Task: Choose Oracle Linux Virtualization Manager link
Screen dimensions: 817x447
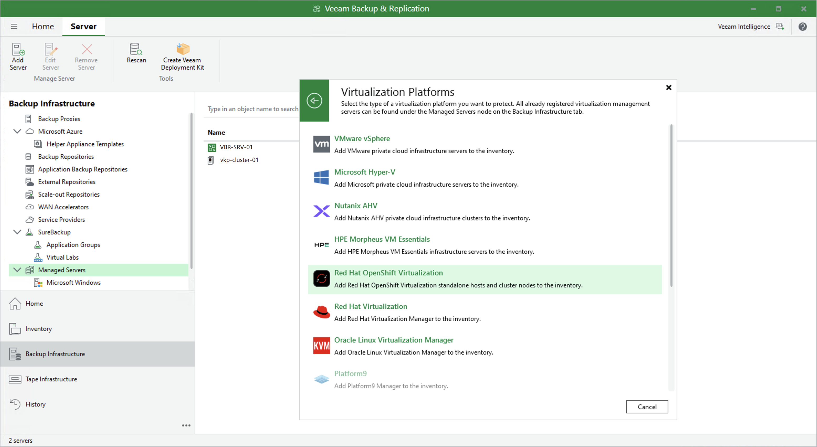Action: tap(394, 340)
